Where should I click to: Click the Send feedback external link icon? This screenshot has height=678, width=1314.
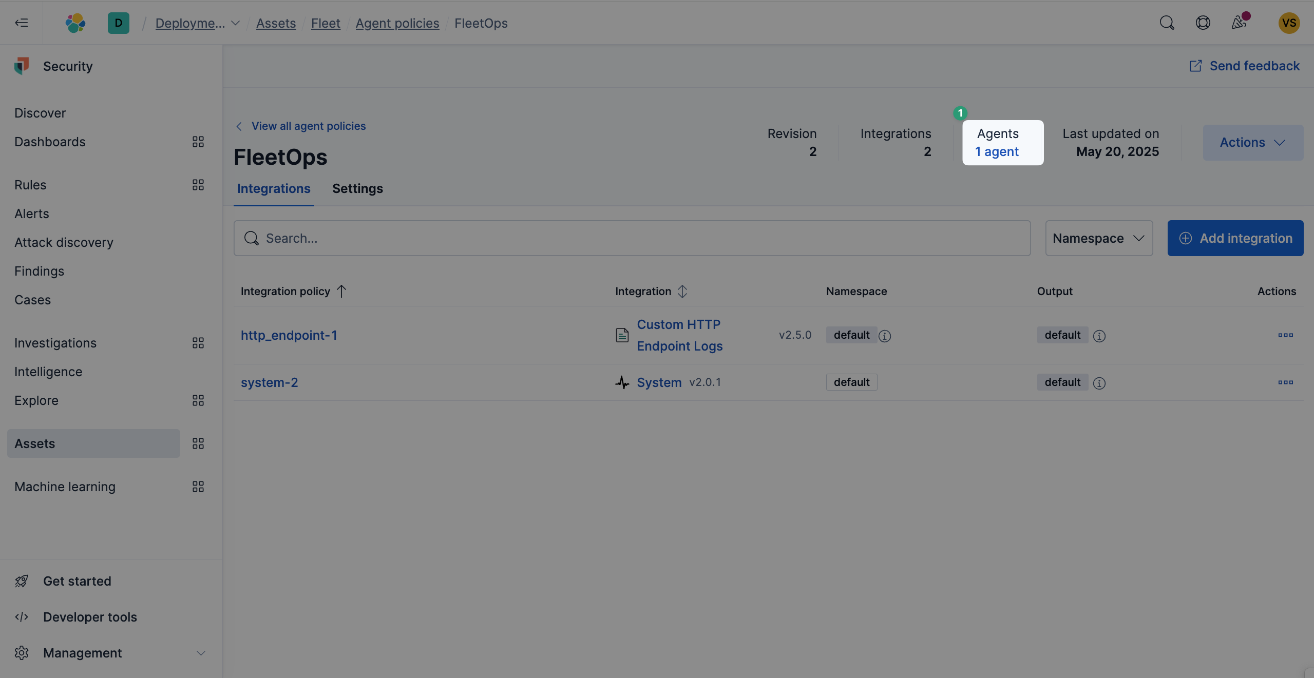1195,66
